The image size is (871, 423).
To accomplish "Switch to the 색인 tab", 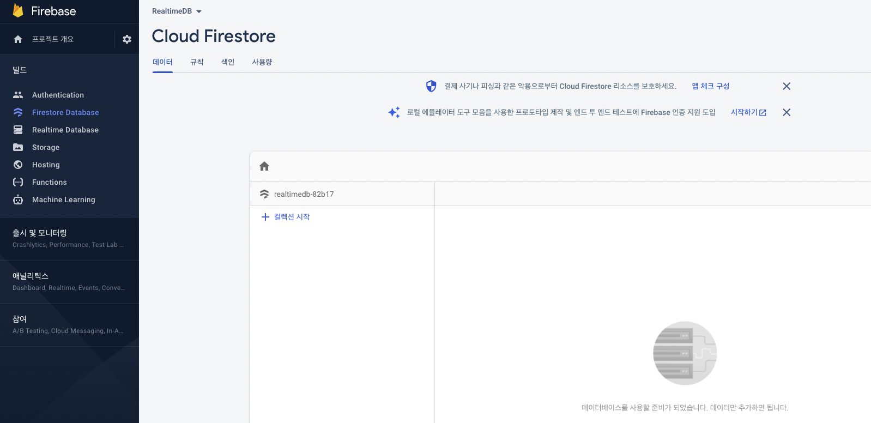I will 228,62.
